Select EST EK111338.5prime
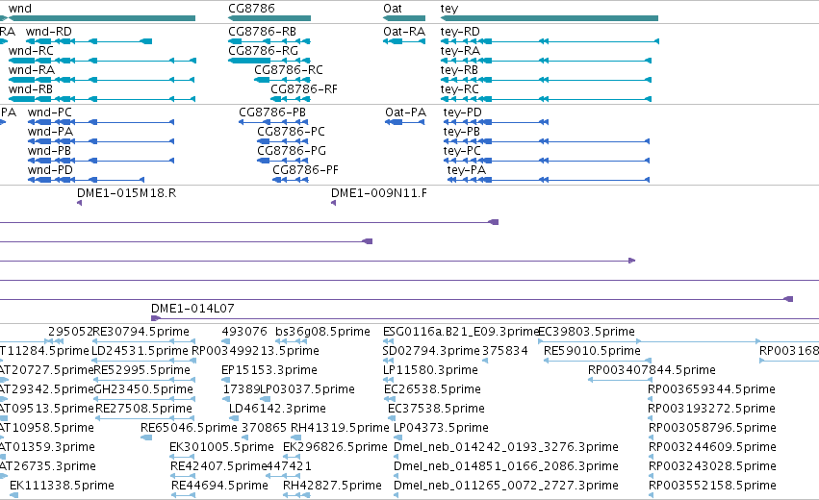 (63, 486)
